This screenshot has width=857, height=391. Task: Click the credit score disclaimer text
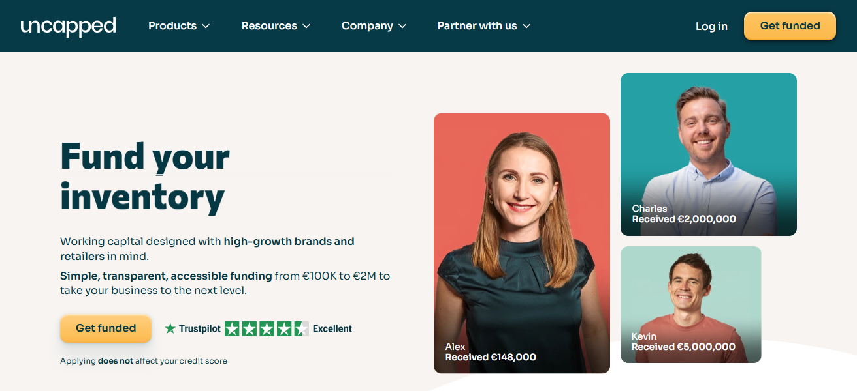tap(144, 361)
